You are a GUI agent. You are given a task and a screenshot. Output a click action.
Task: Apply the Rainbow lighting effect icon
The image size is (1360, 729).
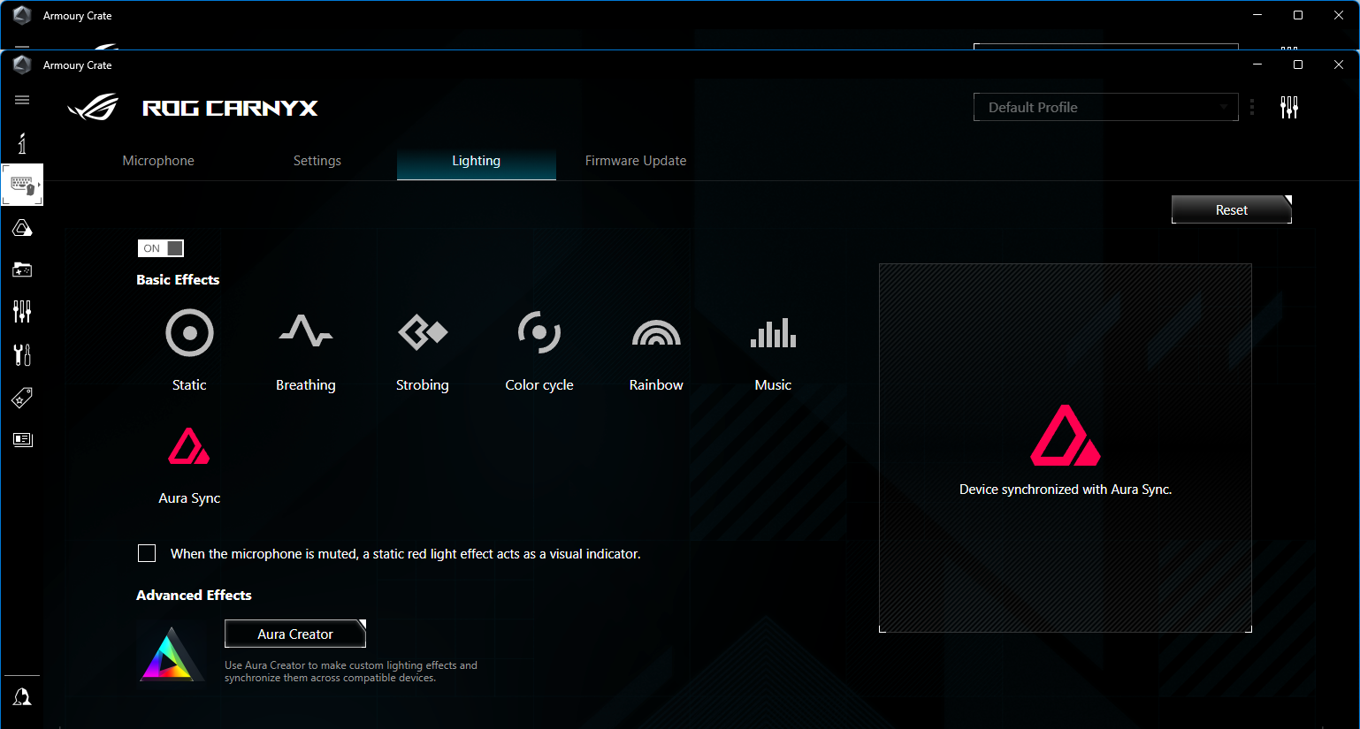click(656, 333)
